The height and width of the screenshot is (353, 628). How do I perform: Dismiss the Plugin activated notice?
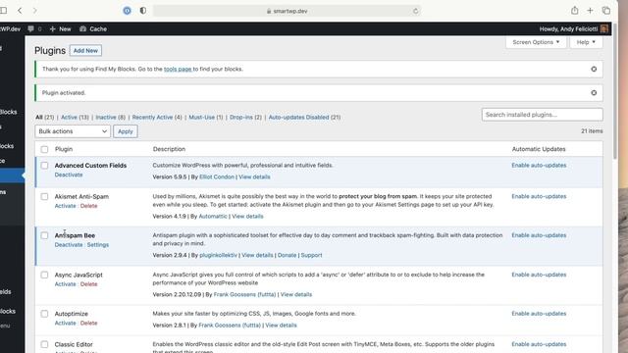tap(594, 93)
